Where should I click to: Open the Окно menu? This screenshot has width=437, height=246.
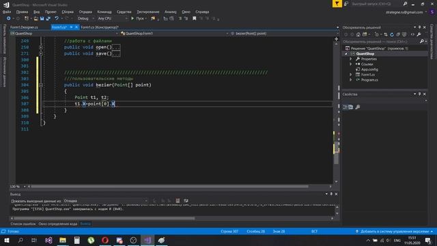186,12
